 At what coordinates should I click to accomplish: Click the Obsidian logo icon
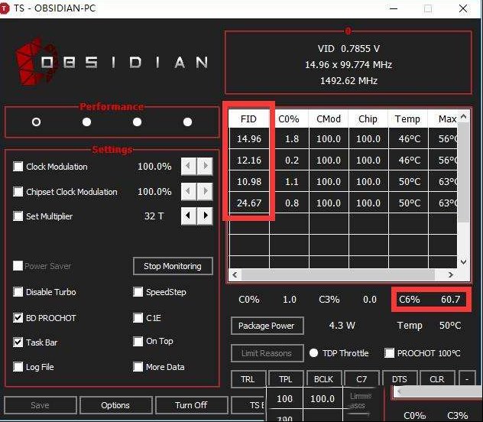37,63
